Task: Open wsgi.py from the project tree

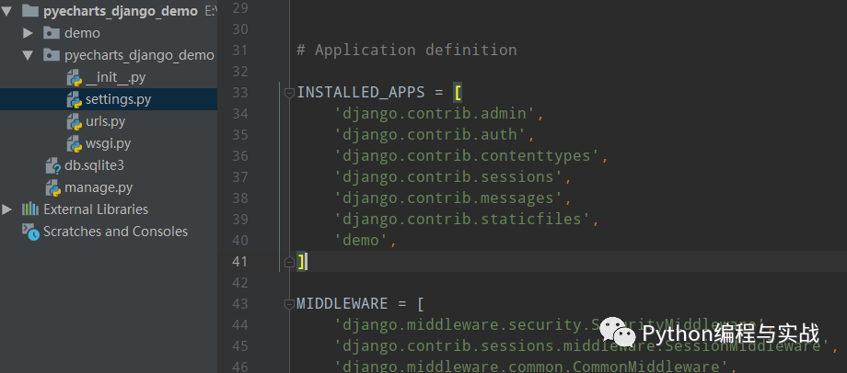Action: (108, 144)
